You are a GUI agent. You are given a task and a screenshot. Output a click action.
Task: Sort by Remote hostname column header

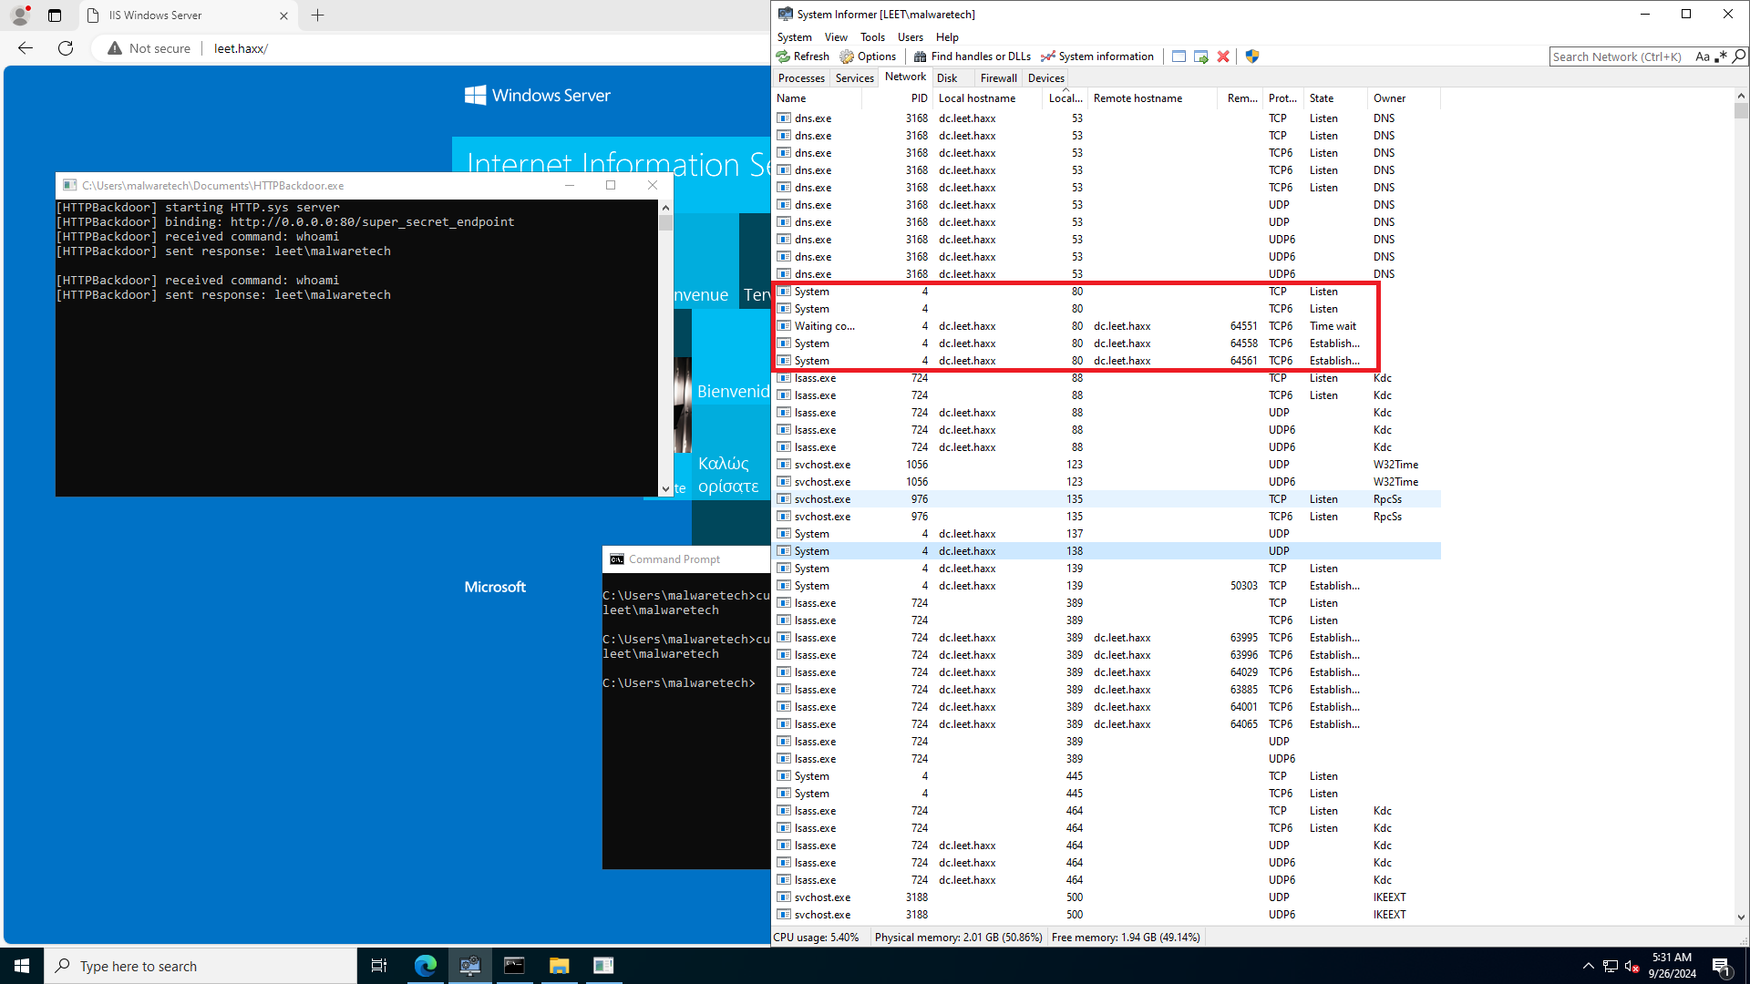1152,98
